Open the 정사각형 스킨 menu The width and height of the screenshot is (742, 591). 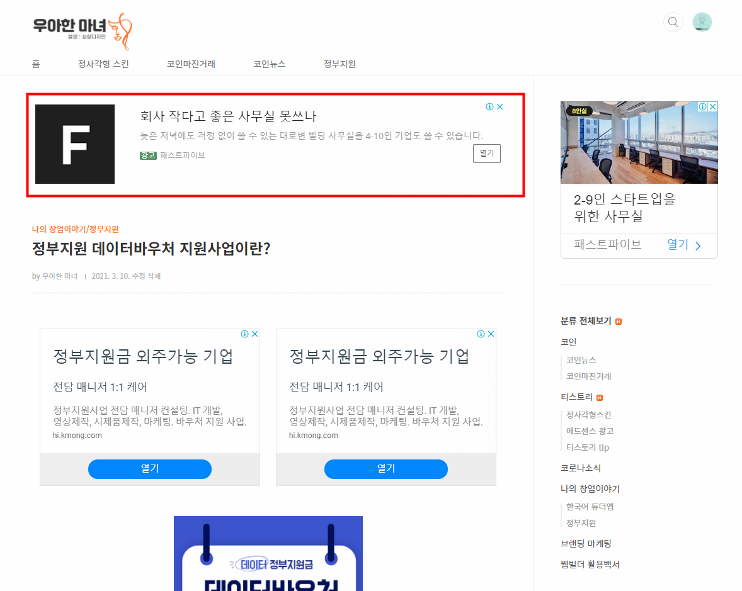pyautogui.click(x=103, y=64)
